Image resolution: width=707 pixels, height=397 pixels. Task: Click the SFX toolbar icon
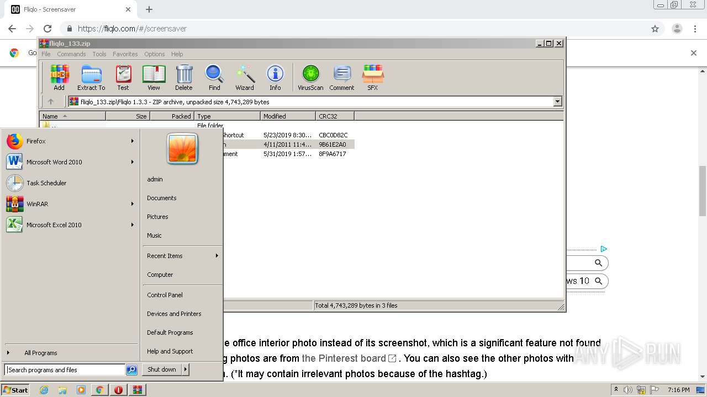coord(373,77)
